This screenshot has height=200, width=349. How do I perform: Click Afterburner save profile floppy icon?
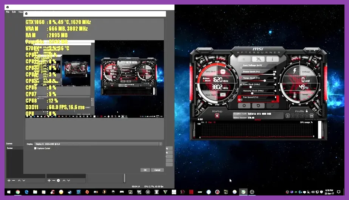(x=312, y=116)
